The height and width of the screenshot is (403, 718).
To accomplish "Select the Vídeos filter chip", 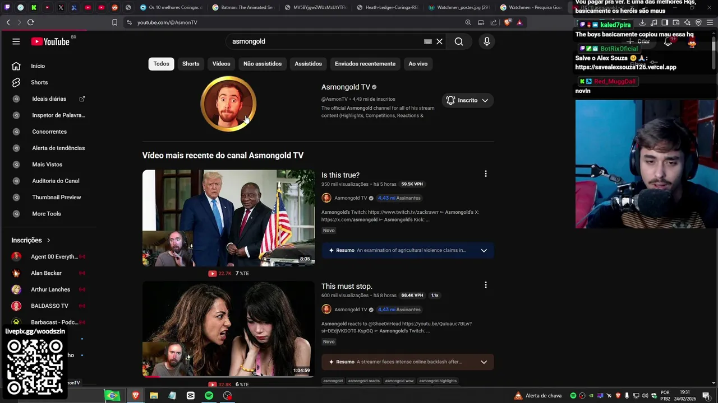I will tap(221, 64).
